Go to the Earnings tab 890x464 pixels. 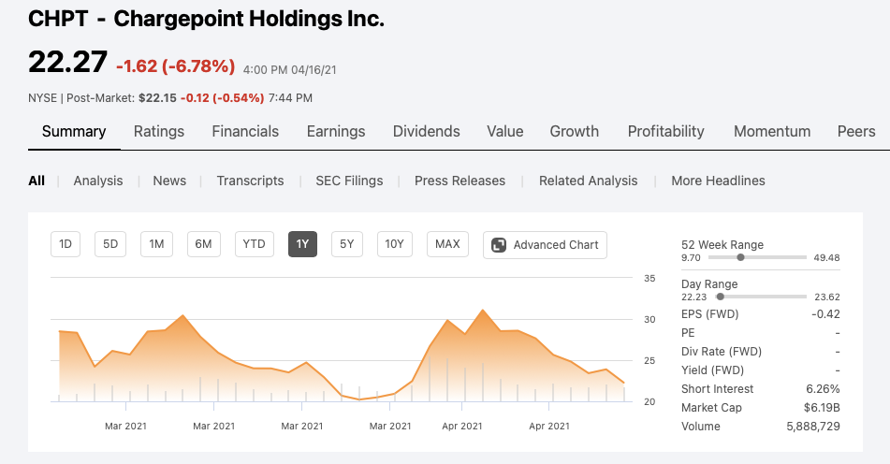pyautogui.click(x=336, y=132)
